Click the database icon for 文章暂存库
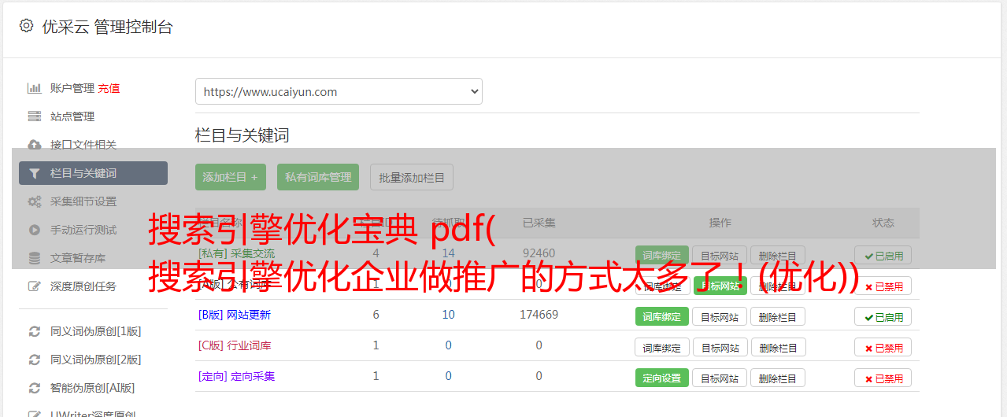 (x=35, y=258)
